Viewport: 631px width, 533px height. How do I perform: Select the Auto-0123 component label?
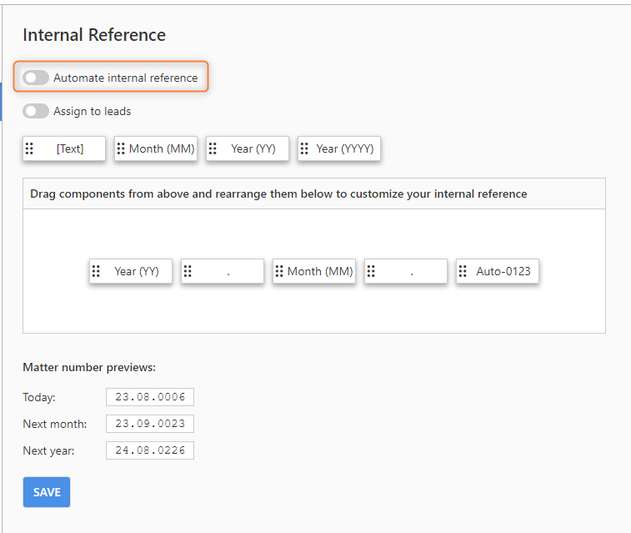503,271
